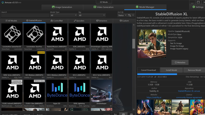Click the download progress bar

(171, 74)
